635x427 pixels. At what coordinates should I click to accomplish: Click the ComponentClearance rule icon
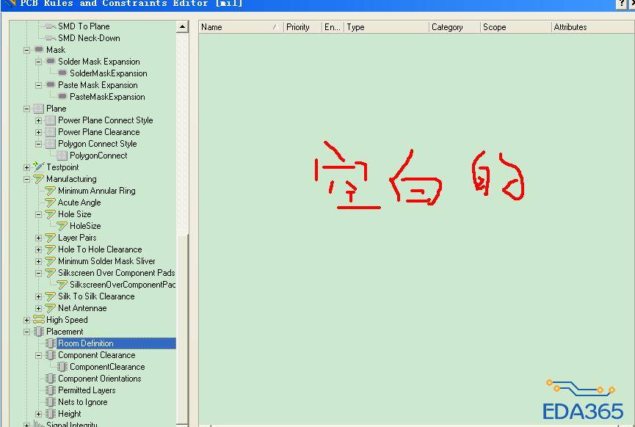[x=62, y=367]
